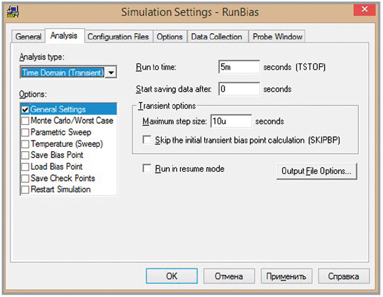This screenshot has height=297, width=383.
Task: Open the Analysis type dropdown
Action: (111, 73)
